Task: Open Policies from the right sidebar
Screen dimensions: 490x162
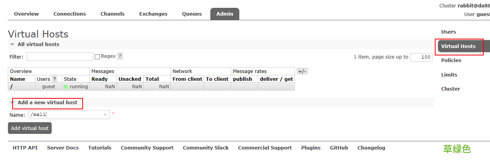Action: pyautogui.click(x=451, y=61)
